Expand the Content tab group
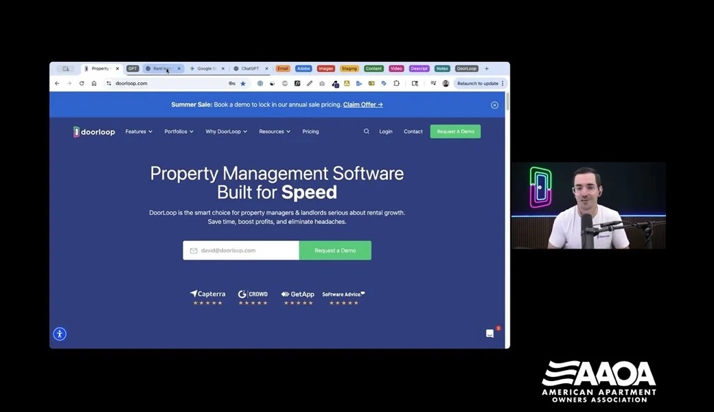 [373, 69]
